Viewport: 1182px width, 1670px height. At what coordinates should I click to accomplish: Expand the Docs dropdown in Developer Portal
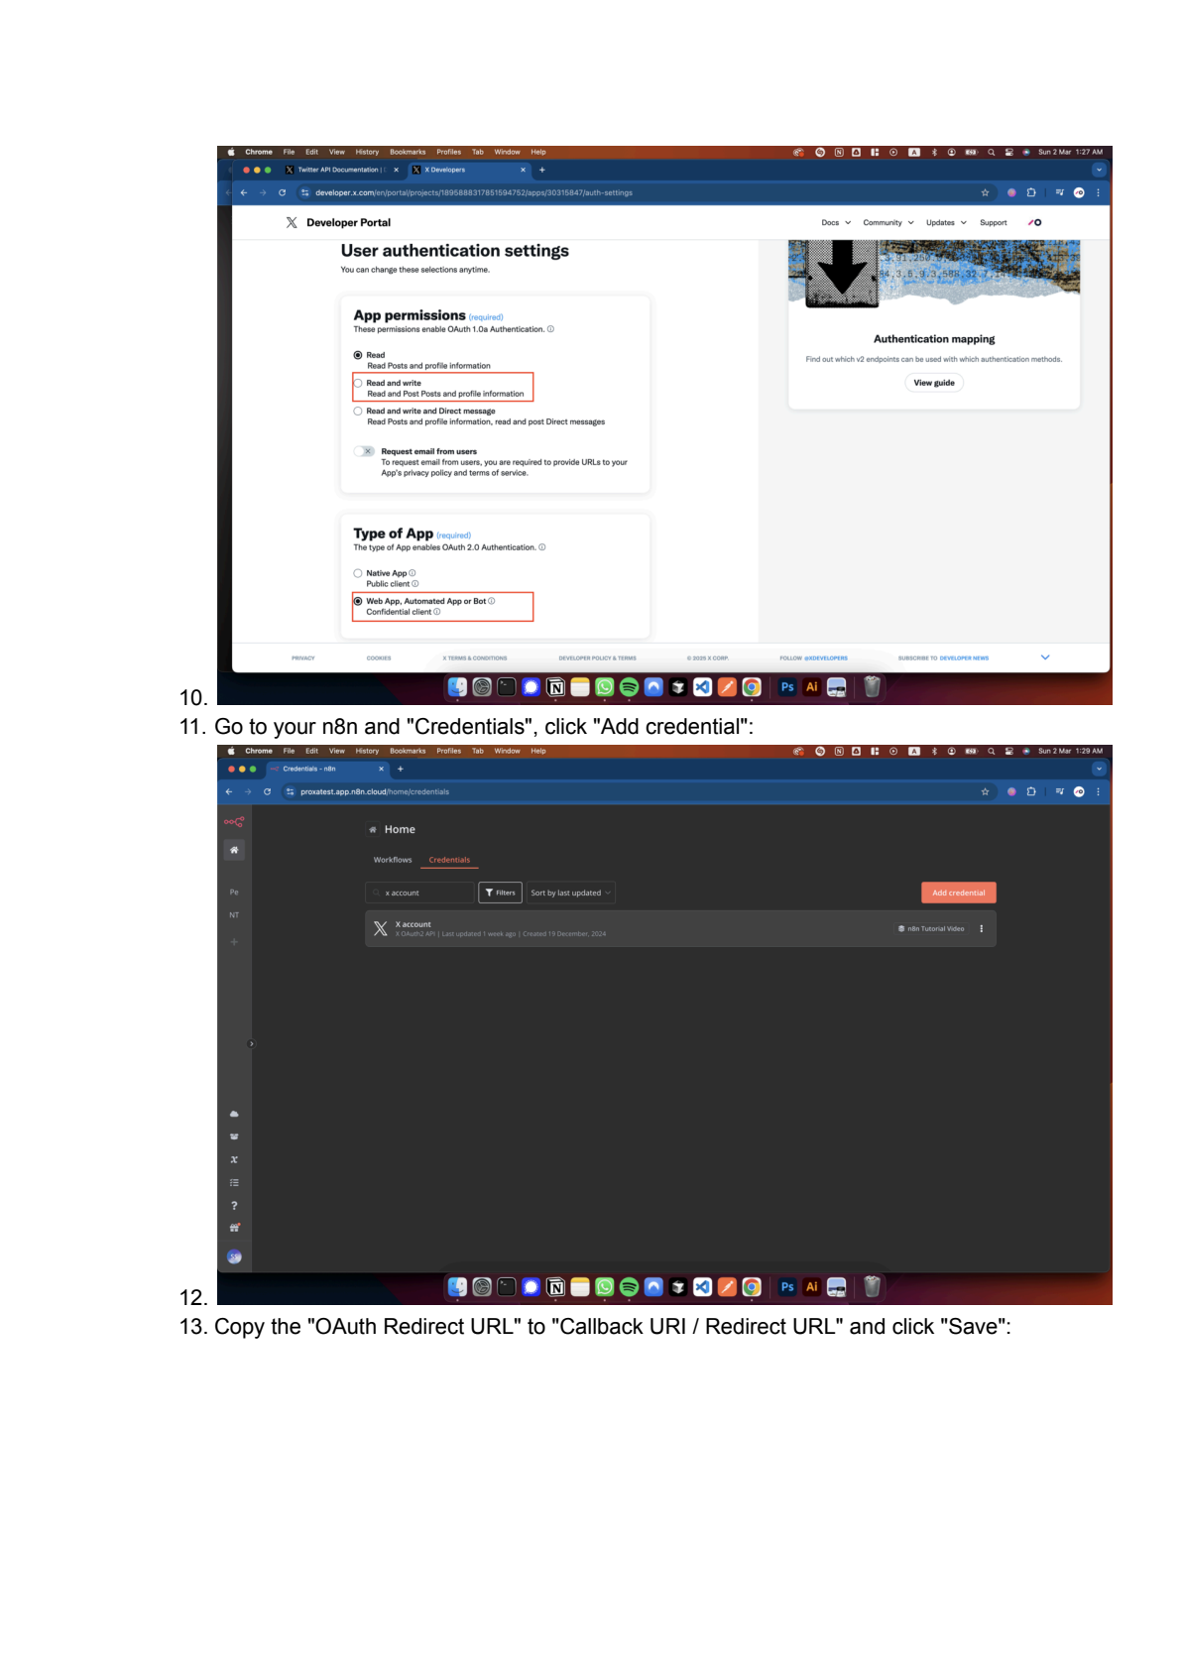836,222
